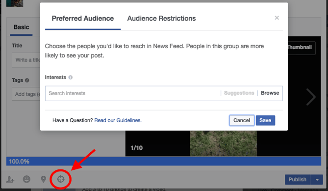Image resolution: width=328 pixels, height=191 pixels.
Task: Open the Read our Guidelines link
Action: pos(118,120)
